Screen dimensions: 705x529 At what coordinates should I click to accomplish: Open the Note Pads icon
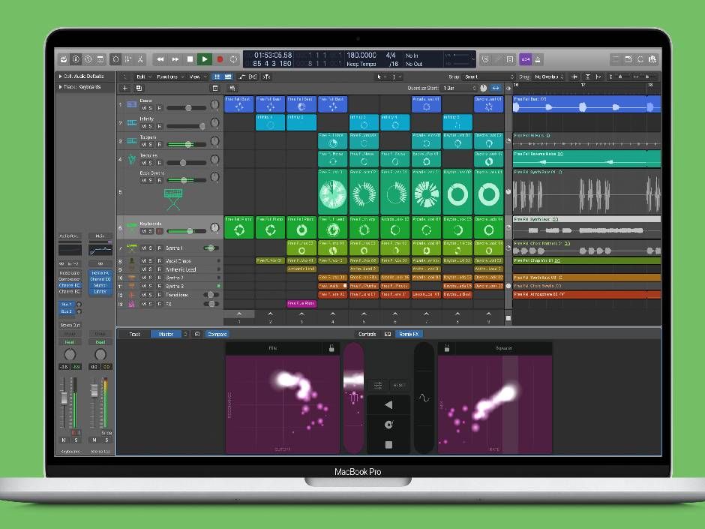(x=628, y=59)
